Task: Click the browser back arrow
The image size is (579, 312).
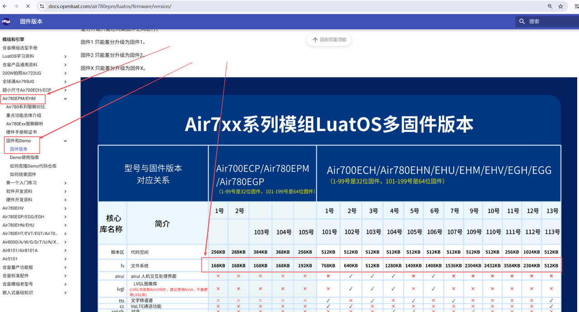Action: [x=5, y=6]
